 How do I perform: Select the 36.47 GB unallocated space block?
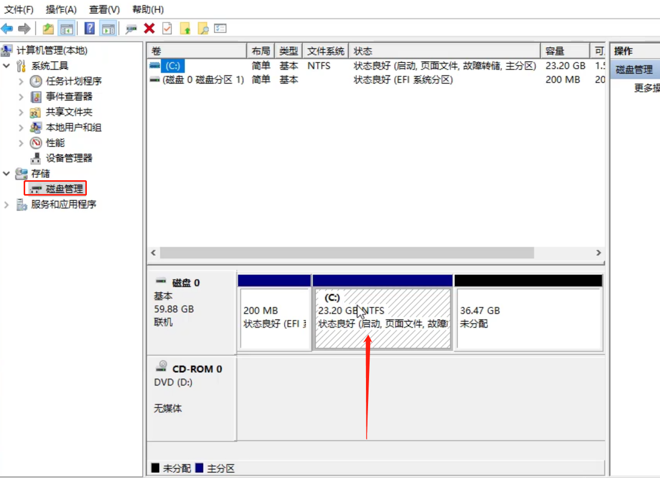tap(529, 318)
